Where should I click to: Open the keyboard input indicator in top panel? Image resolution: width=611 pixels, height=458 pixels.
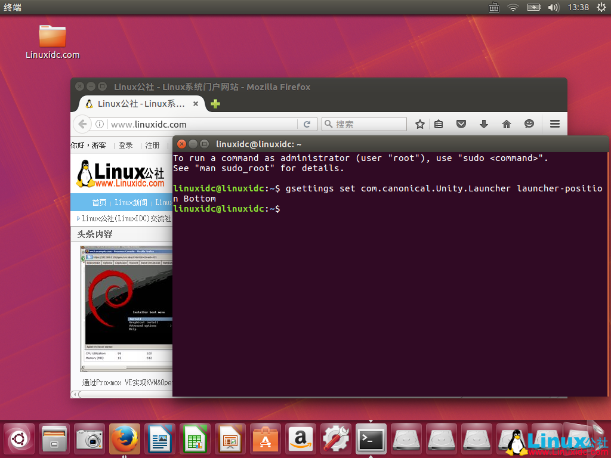[494, 7]
